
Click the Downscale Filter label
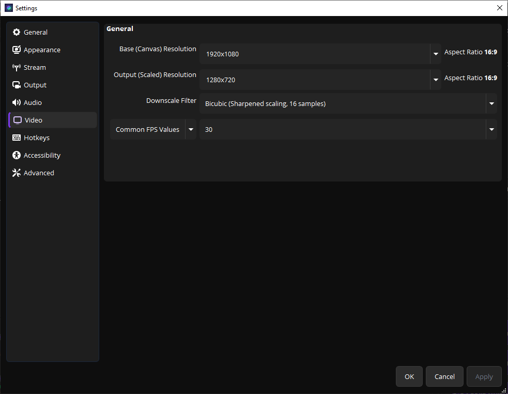(171, 100)
